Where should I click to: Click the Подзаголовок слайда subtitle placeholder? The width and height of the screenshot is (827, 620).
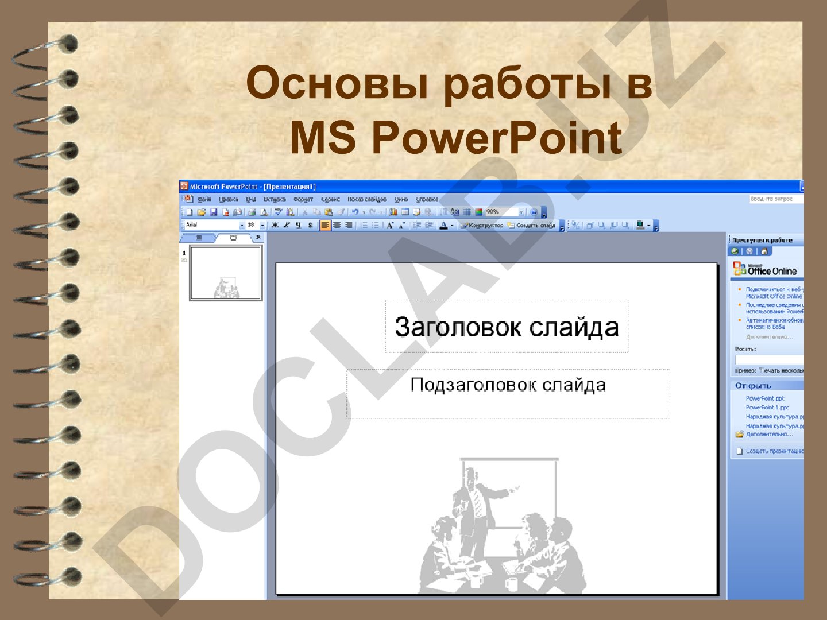pyautogui.click(x=508, y=394)
